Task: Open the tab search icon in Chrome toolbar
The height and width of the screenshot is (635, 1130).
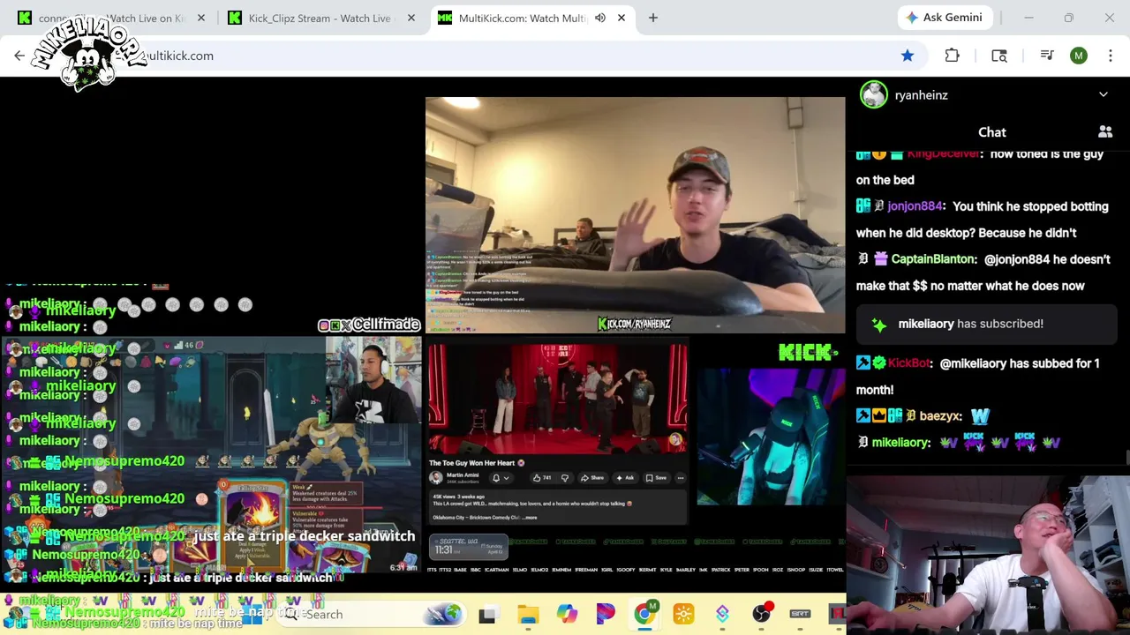Action: click(x=999, y=56)
